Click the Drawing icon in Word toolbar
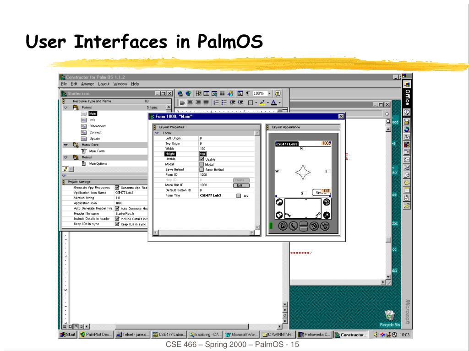This screenshot has height=351, width=469. pos(230,93)
